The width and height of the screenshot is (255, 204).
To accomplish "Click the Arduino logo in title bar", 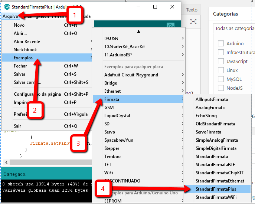I will (x=7, y=7).
